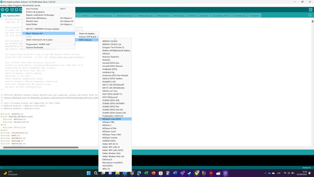
Task: Launch Steam from the taskbar
Action: pos(190,173)
